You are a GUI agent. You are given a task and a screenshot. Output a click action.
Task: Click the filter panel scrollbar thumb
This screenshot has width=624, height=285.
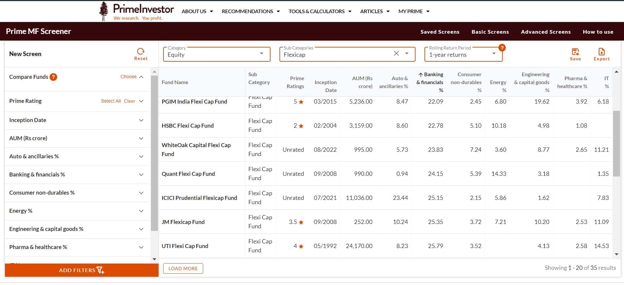click(x=154, y=153)
